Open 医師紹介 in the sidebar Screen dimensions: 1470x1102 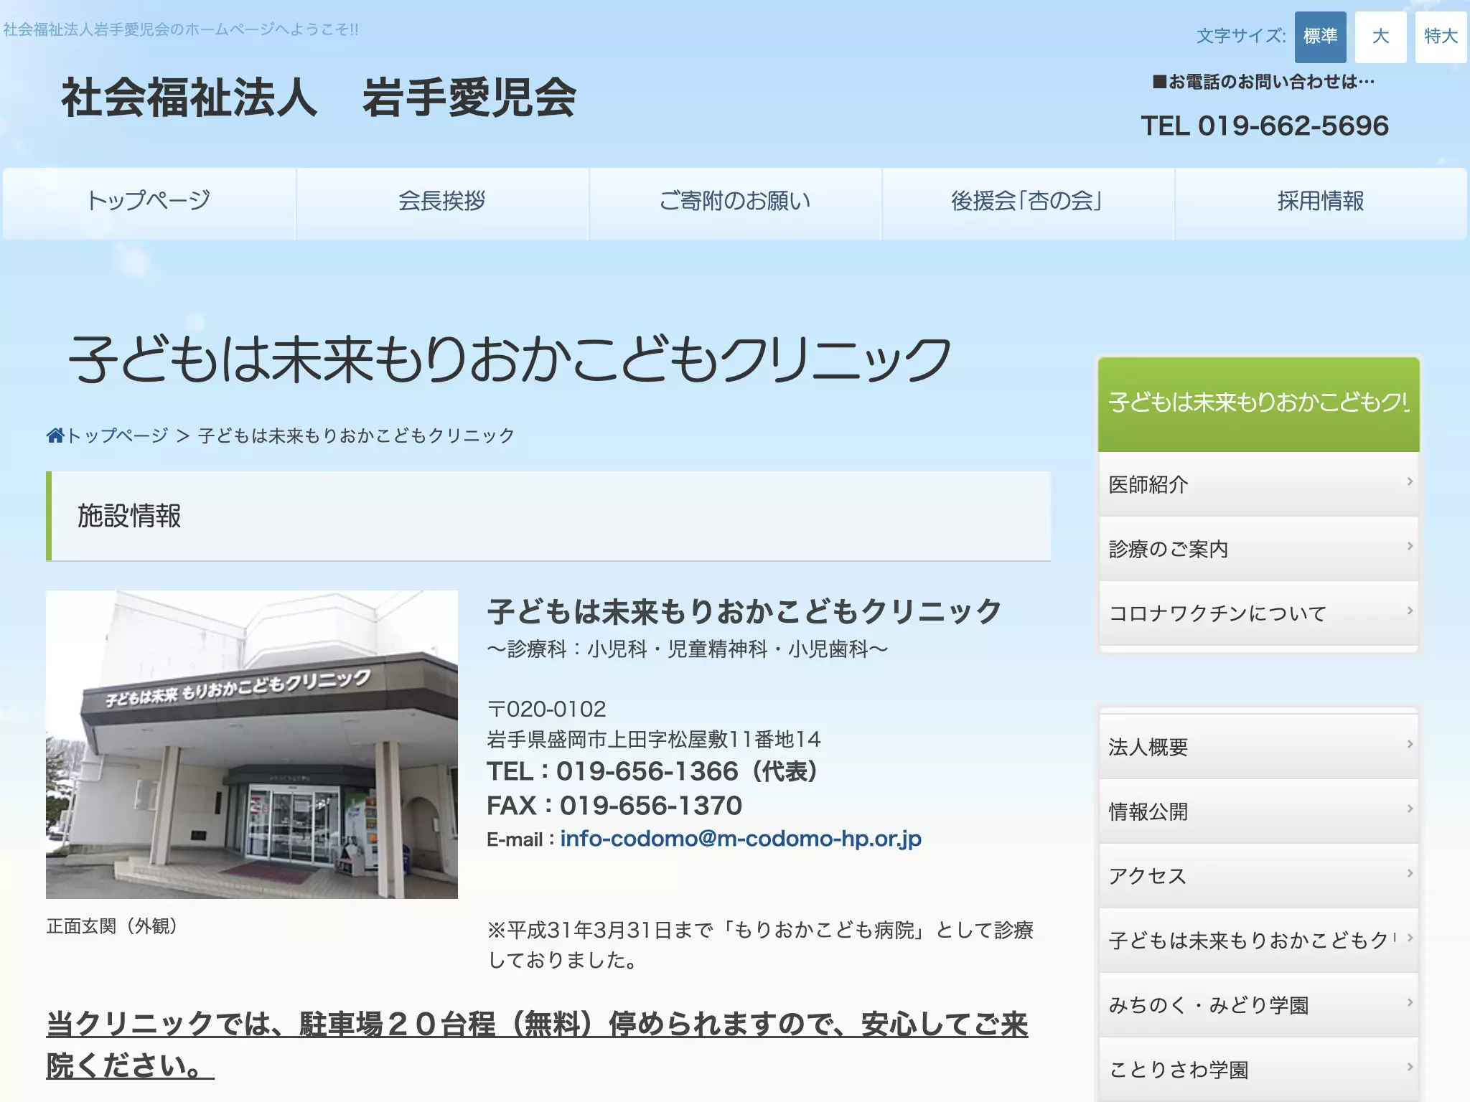pyautogui.click(x=1259, y=484)
